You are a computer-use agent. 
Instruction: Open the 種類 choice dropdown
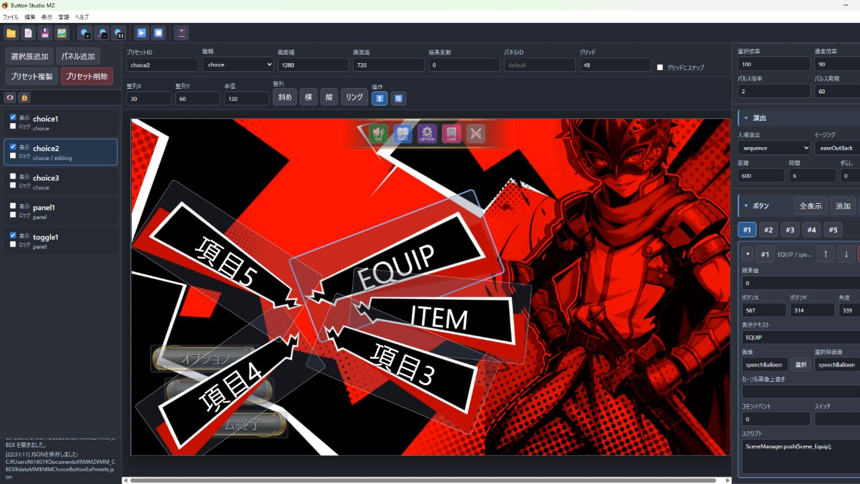click(x=238, y=65)
